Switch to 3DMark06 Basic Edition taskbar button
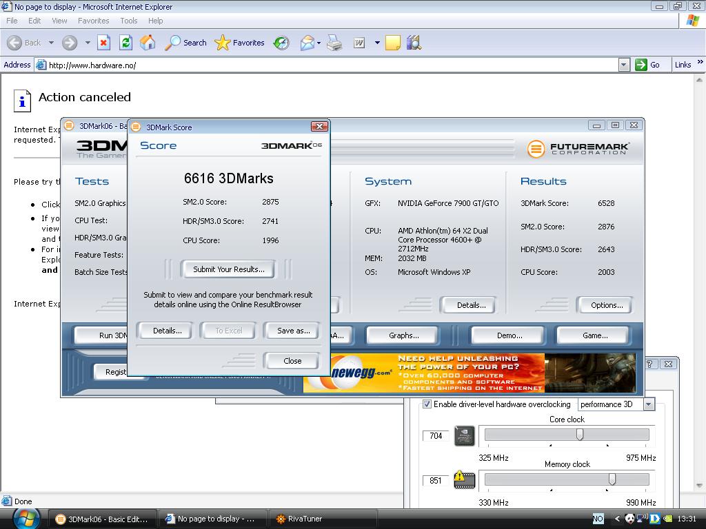 click(x=103, y=519)
